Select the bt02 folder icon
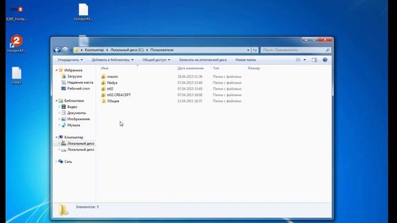The width and height of the screenshot is (397, 223). [104, 89]
